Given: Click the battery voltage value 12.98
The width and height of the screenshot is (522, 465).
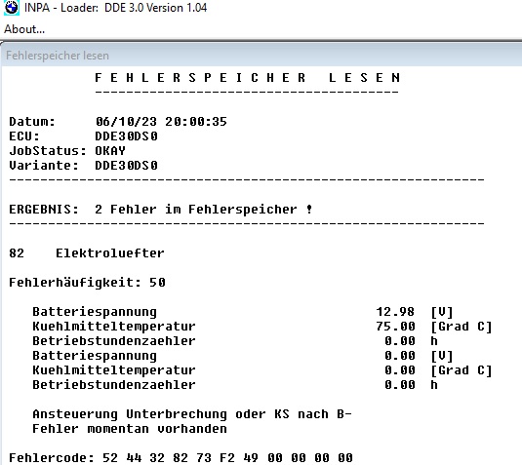Looking at the screenshot, I should (x=395, y=312).
